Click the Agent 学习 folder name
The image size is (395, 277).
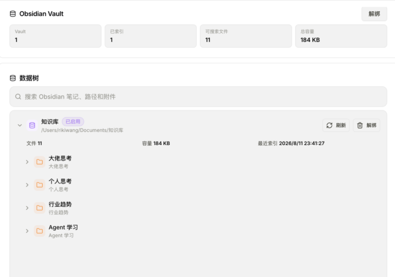click(x=63, y=227)
